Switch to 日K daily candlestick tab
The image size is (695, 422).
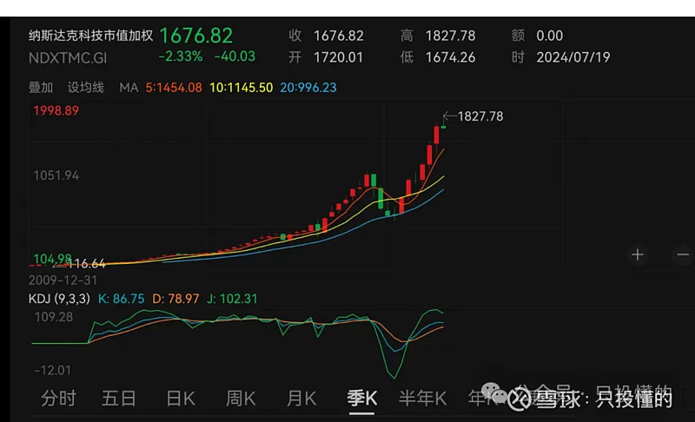point(181,399)
